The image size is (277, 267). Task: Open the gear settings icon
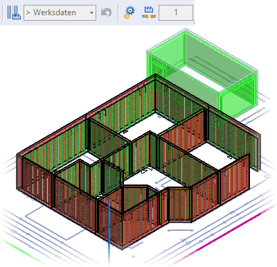[x=129, y=12]
